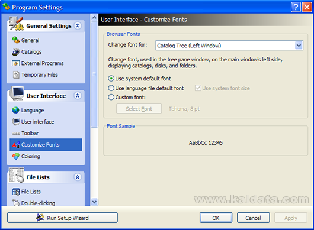Click the AaBbCc 12345 font sample

(x=206, y=142)
